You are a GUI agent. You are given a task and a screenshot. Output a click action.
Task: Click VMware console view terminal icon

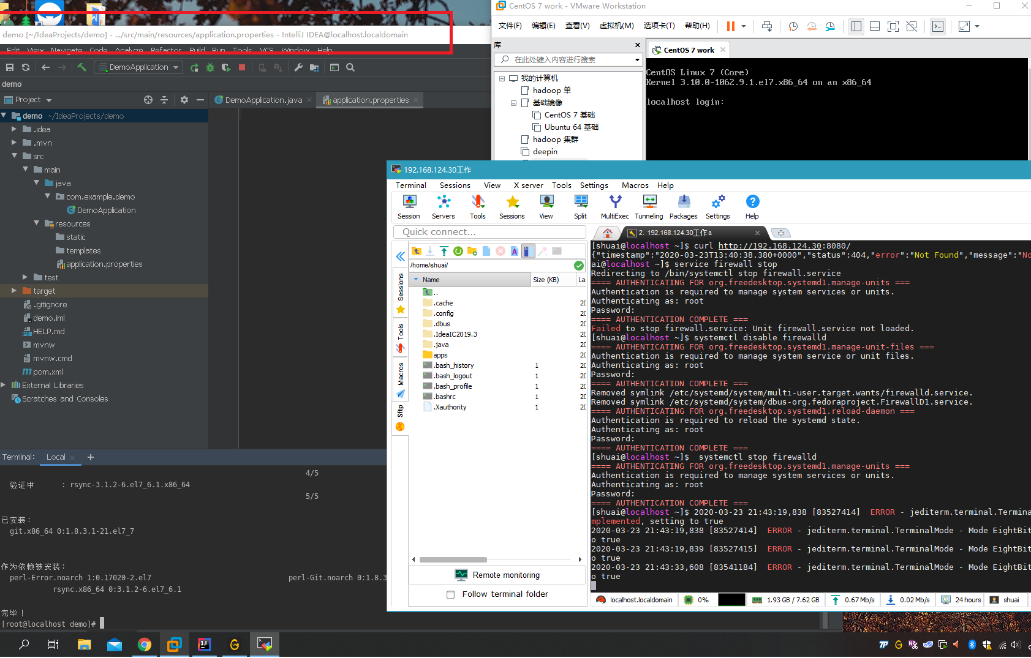coord(938,26)
